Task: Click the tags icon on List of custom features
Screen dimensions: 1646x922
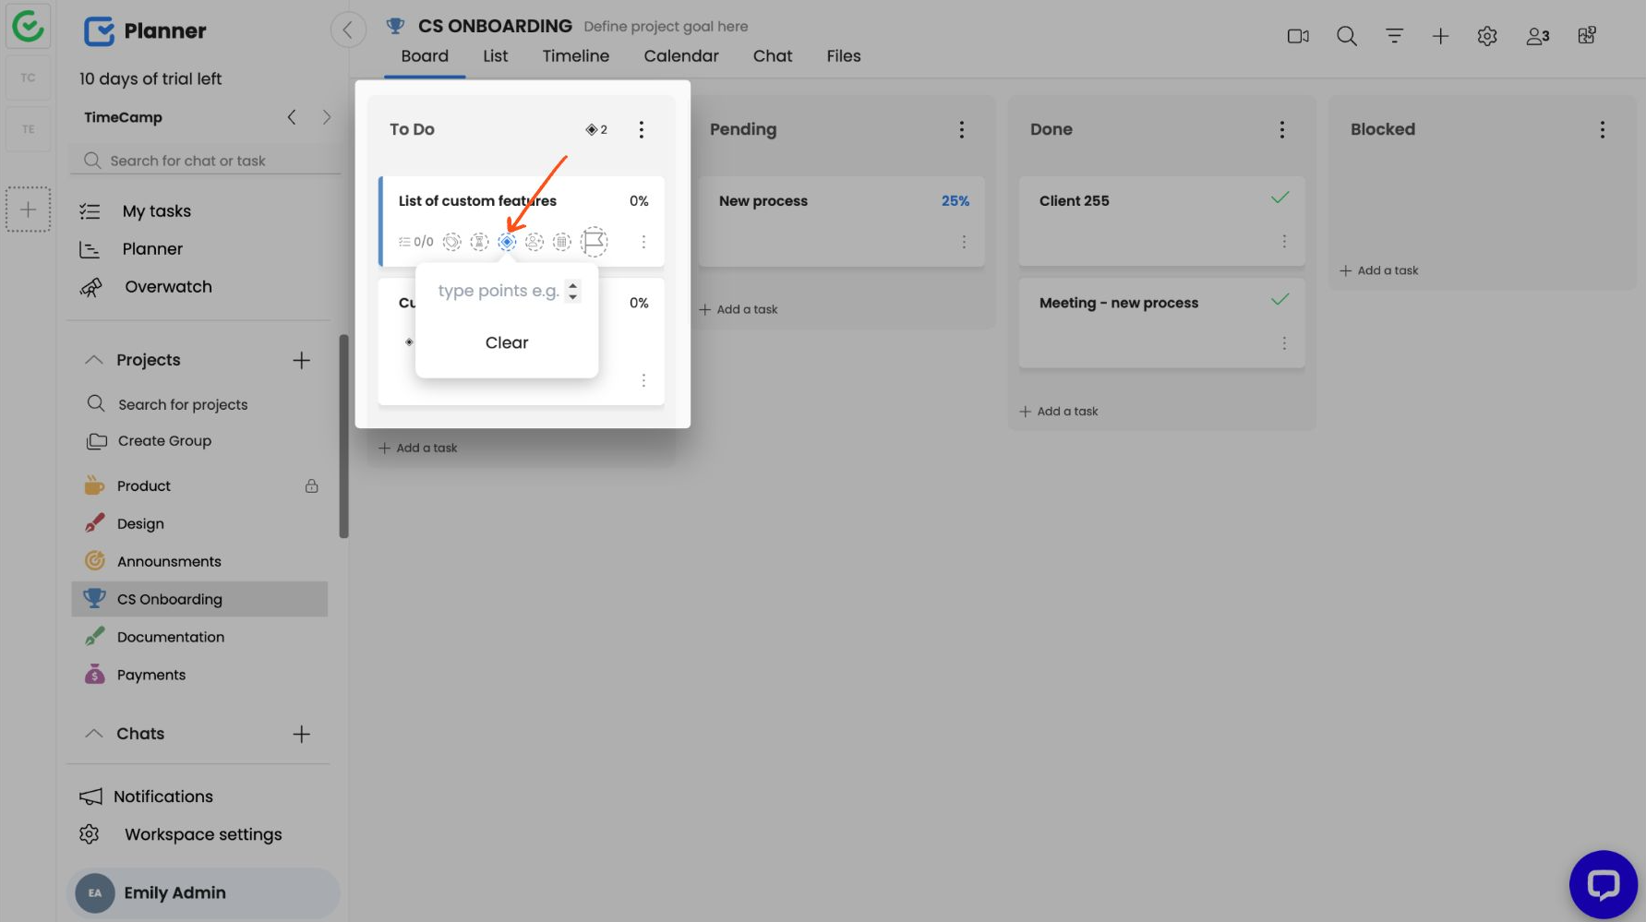Action: pyautogui.click(x=451, y=242)
